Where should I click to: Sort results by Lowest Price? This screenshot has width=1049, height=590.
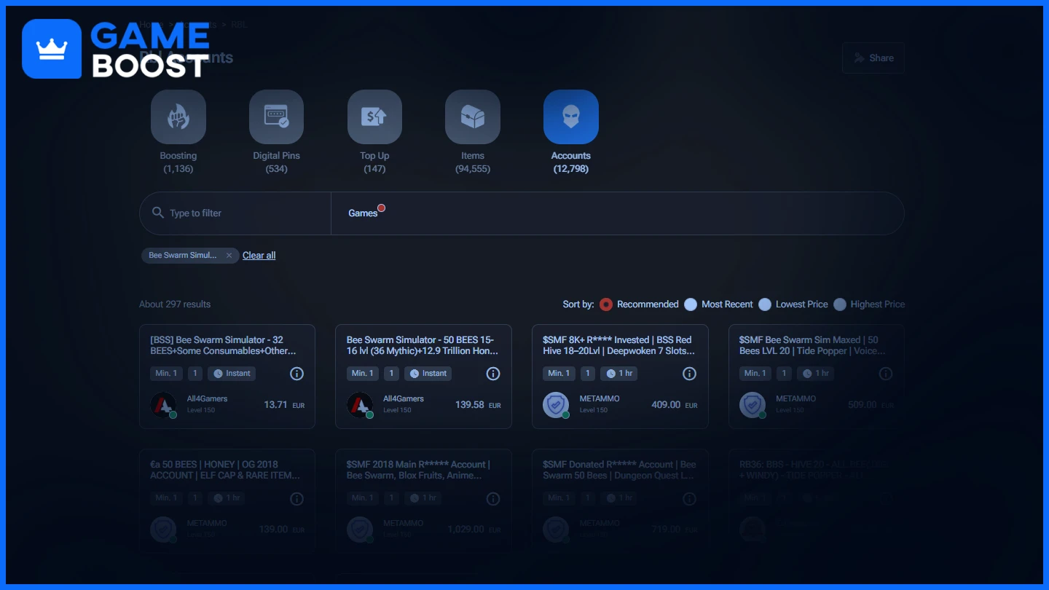click(x=765, y=304)
